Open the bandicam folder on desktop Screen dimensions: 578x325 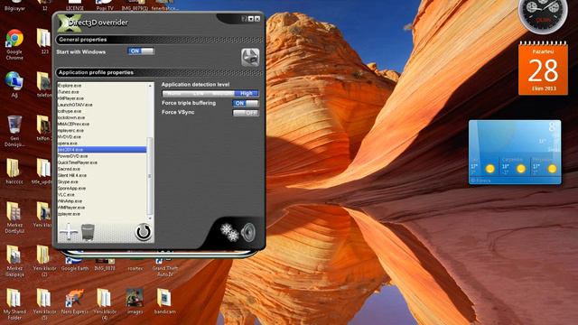(164, 302)
